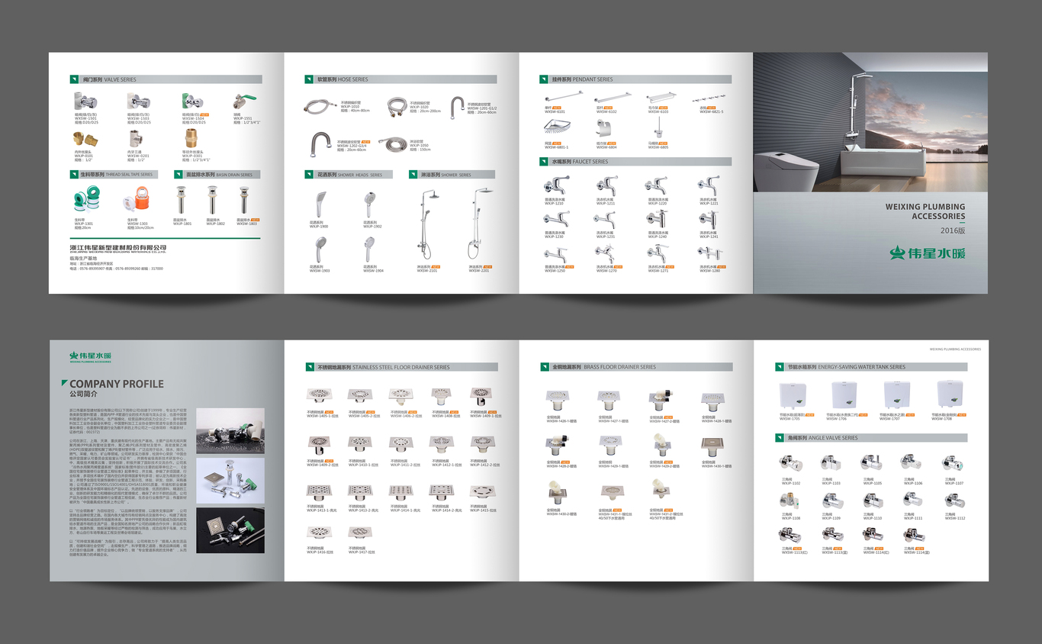The width and height of the screenshot is (1042, 644).
Task: Click the basin drain image WXJP-1801
Action: 182,200
